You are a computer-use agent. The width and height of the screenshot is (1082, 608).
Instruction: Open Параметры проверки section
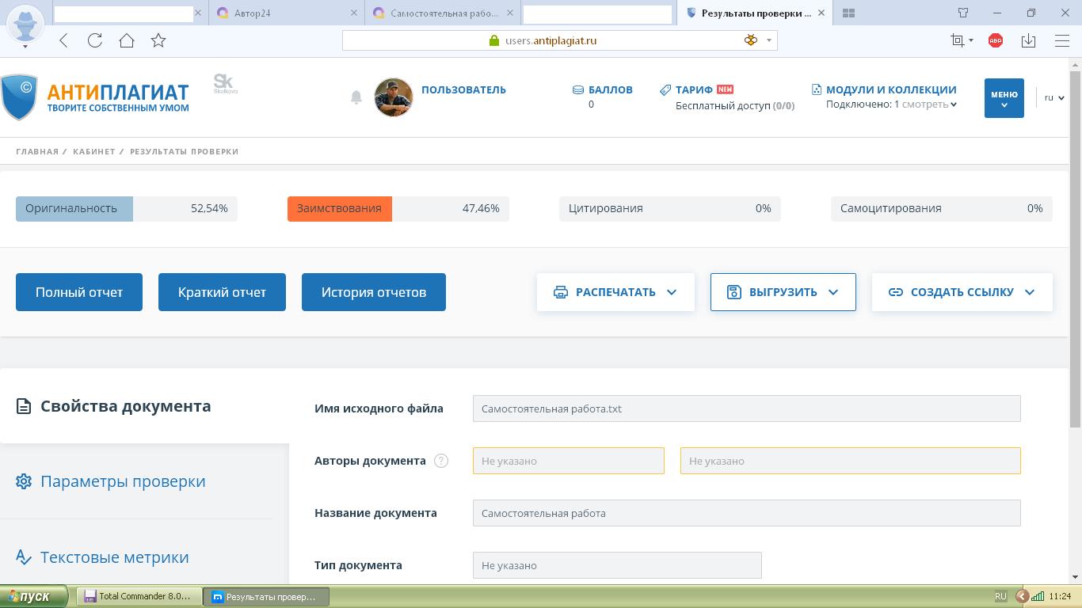(123, 481)
